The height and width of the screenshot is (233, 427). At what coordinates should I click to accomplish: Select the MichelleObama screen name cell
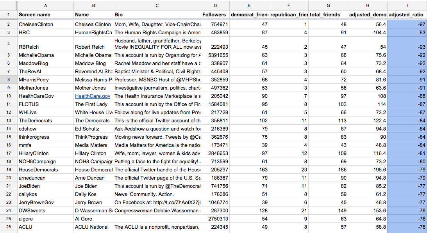45,55
